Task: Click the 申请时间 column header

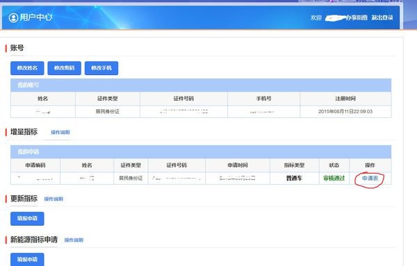Action: click(x=238, y=165)
